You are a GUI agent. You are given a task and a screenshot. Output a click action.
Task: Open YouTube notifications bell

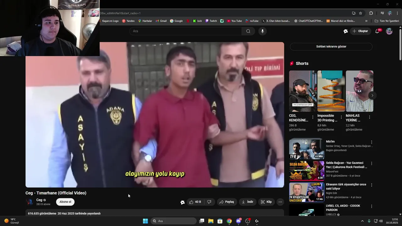378,31
